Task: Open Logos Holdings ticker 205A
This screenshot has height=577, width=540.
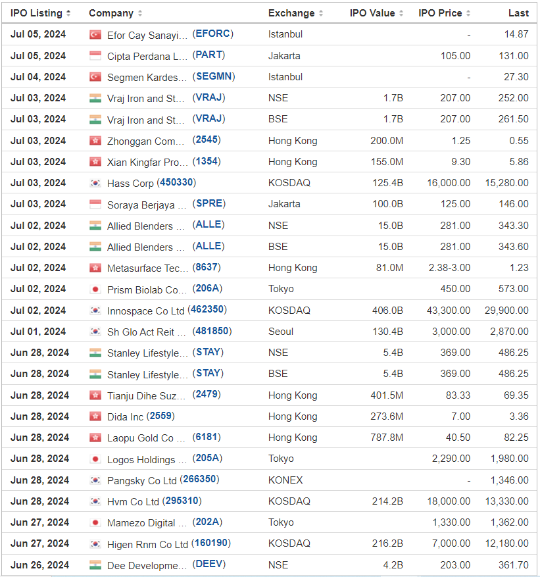Action: point(207,458)
